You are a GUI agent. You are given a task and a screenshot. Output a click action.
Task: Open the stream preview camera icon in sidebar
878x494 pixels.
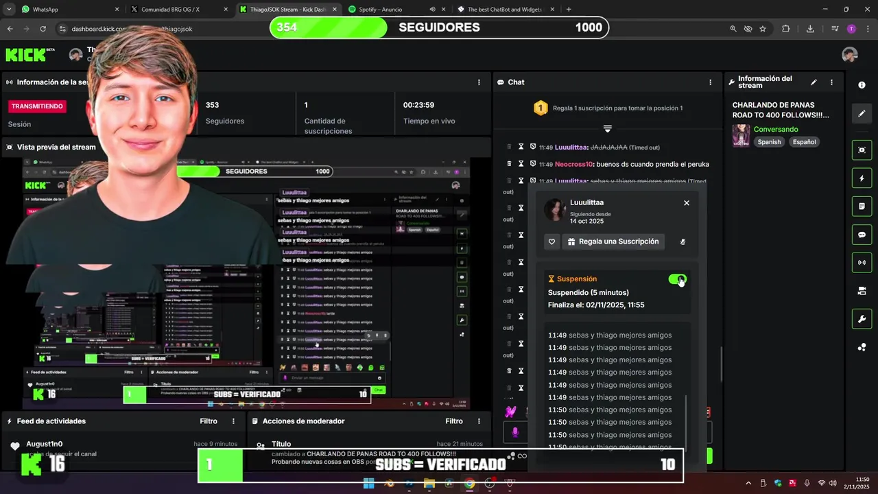[862, 150]
